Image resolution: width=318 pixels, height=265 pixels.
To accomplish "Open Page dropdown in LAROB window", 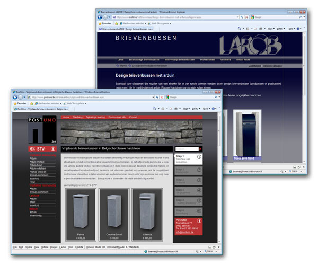I will coord(271,29).
